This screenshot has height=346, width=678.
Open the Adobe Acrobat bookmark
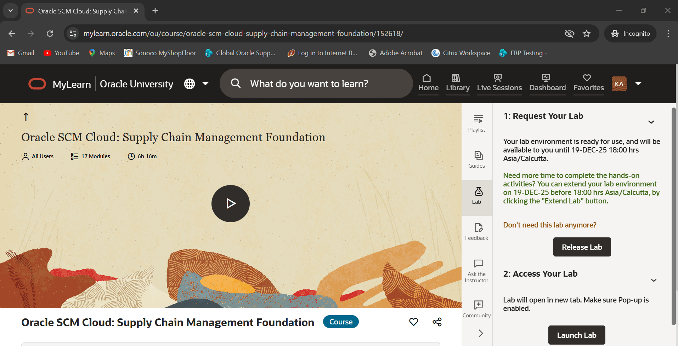coord(396,53)
